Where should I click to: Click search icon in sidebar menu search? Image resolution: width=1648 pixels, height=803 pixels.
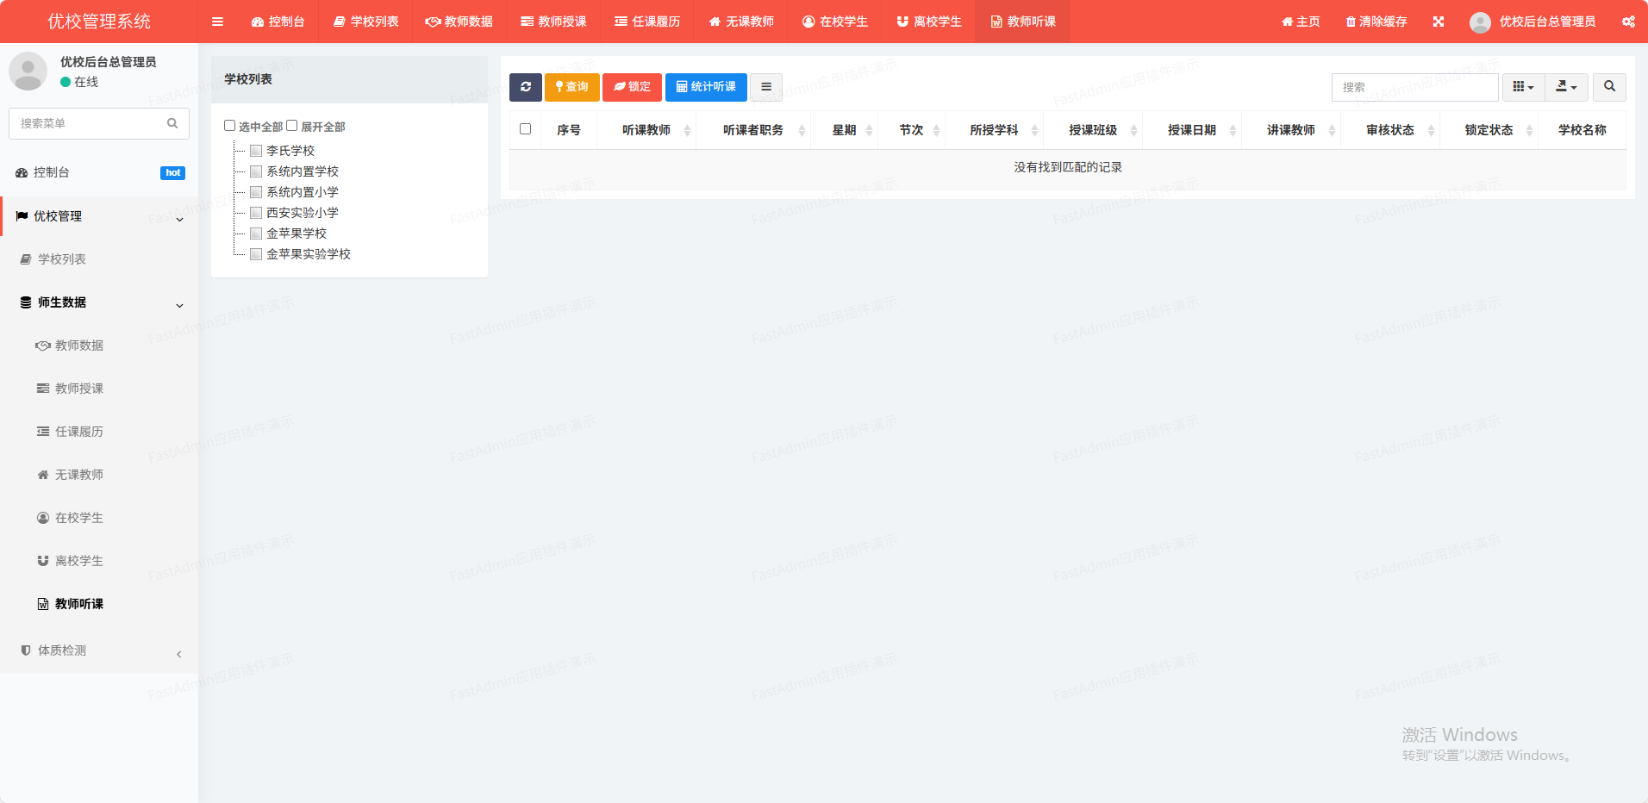(172, 123)
